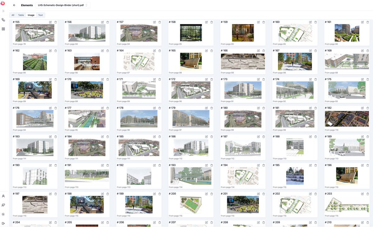373x227 pixels.
Task: Click the 'Elements' page heading
Action: (27, 5)
